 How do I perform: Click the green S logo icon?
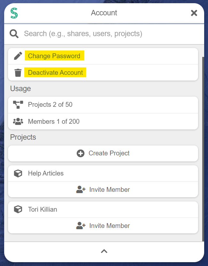click(14, 13)
